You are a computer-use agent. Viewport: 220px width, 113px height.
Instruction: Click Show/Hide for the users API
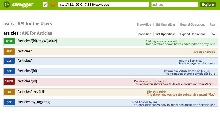click(144, 24)
